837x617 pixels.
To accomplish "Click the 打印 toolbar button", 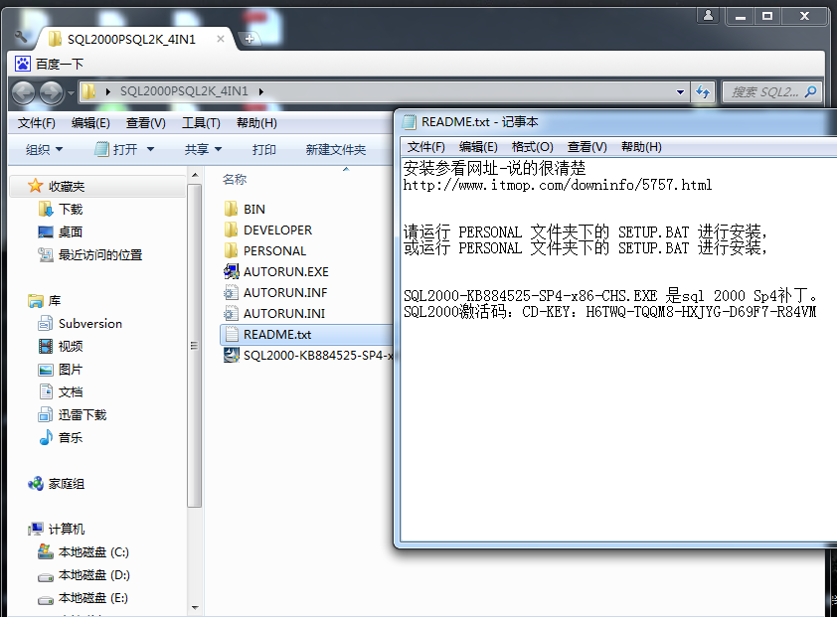I will pos(264,149).
